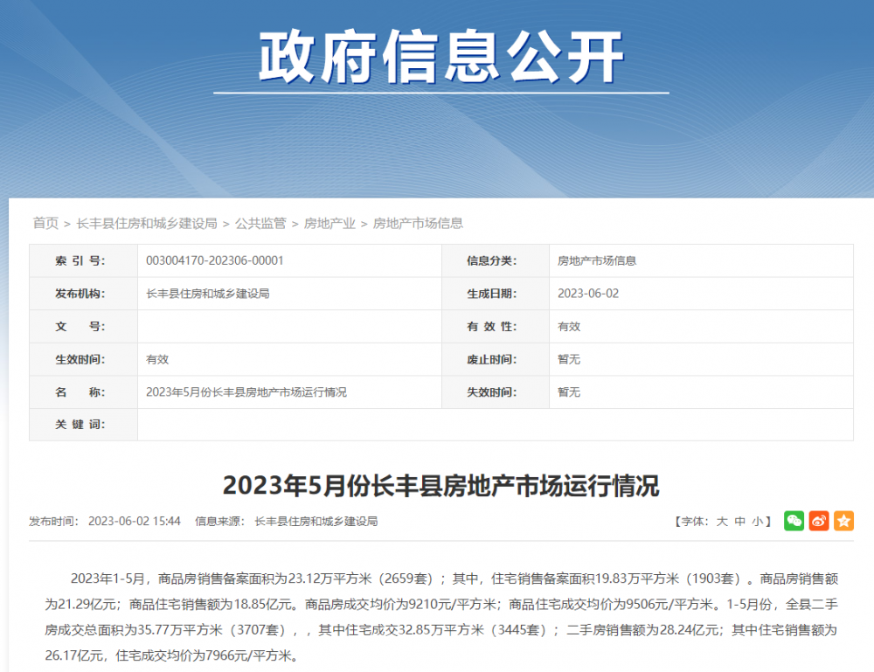Image resolution: width=874 pixels, height=672 pixels.
Task: Click generation date 2023-06-02
Action: coord(588,294)
